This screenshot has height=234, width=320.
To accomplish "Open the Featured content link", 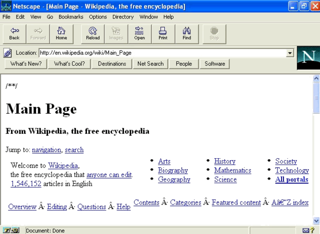I will pos(236,203).
